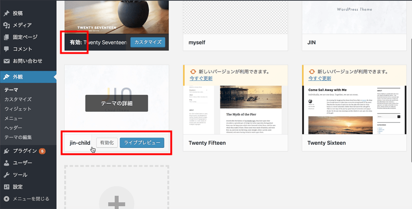Viewport: 412px width, 209px height.
Task: Open the カスタマイズ submenu item
Action: tap(18, 100)
